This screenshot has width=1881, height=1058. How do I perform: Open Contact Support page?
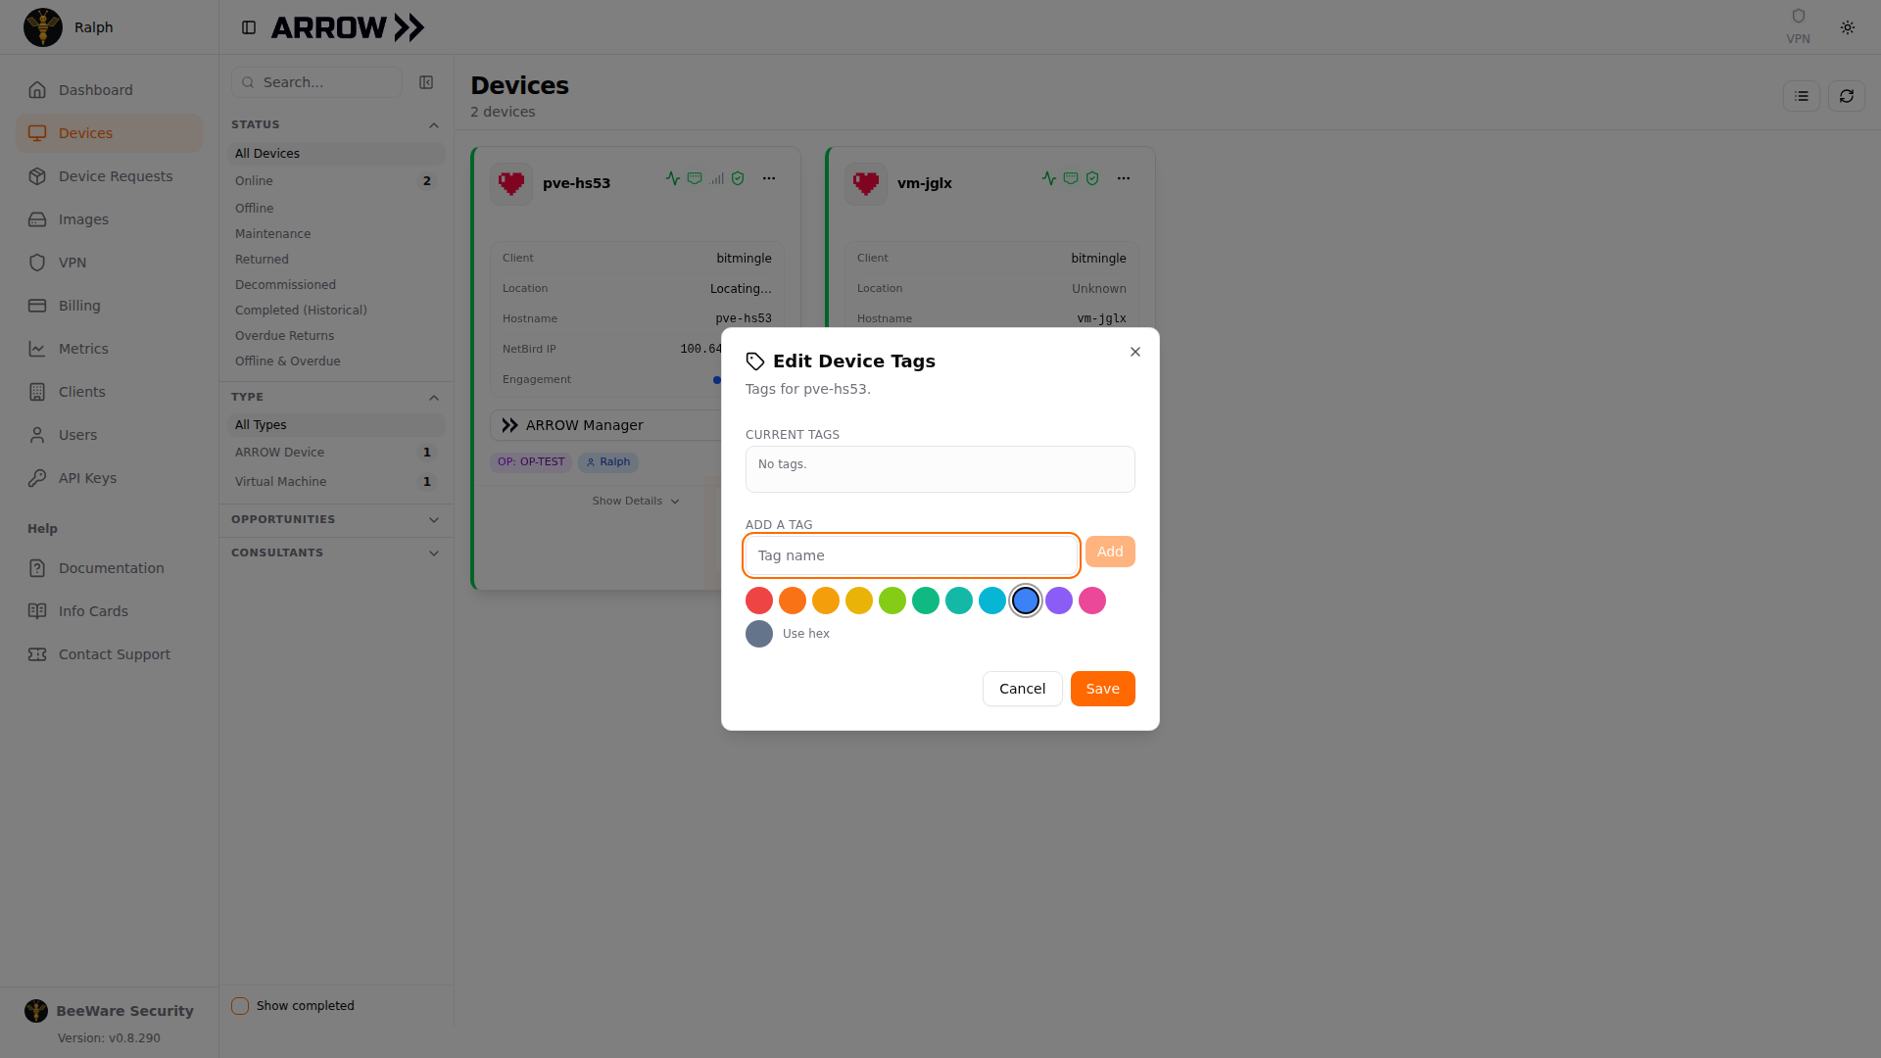coord(109,654)
